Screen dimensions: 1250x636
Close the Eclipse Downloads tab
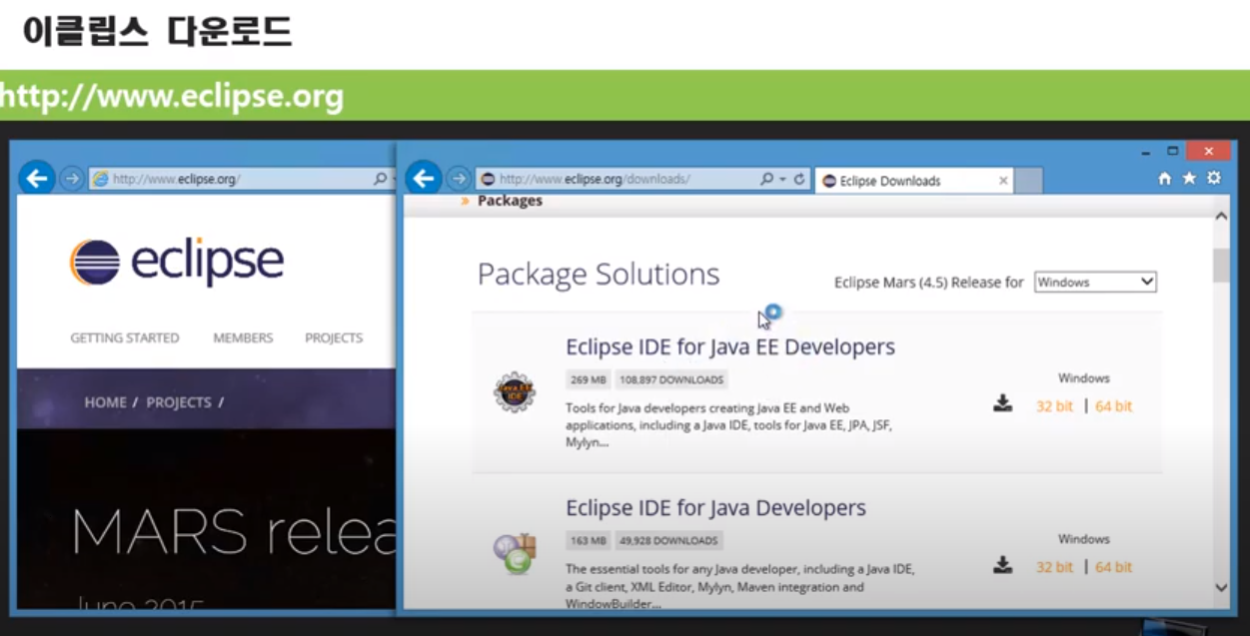click(x=1003, y=181)
